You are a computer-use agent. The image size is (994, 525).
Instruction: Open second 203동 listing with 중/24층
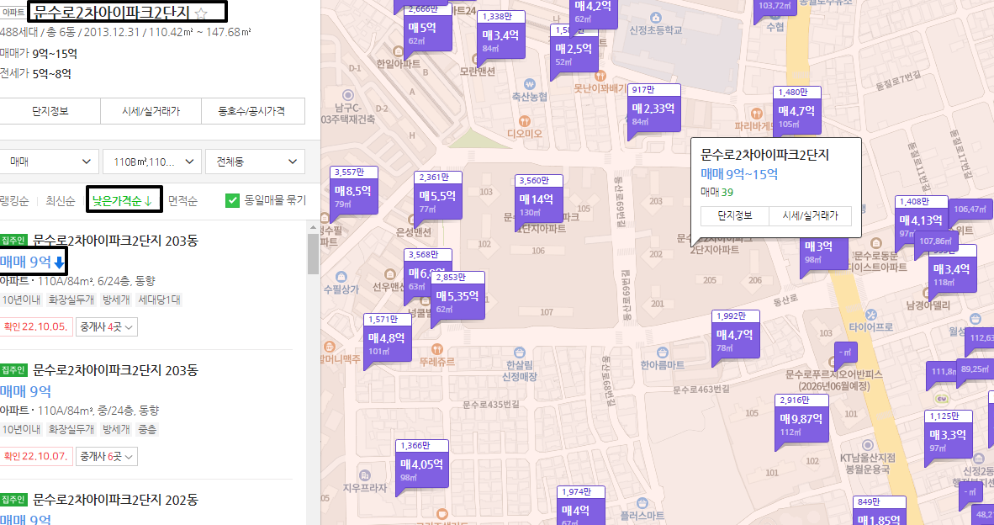coord(115,369)
